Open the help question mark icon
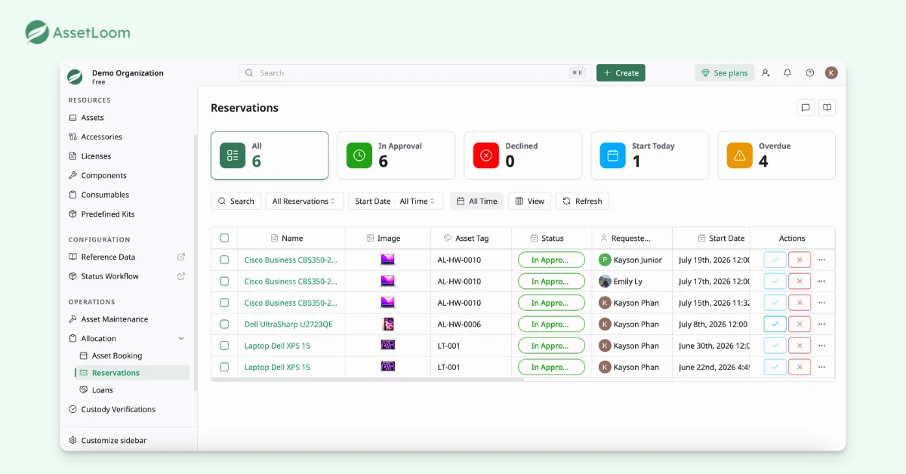The image size is (906, 474). click(810, 73)
